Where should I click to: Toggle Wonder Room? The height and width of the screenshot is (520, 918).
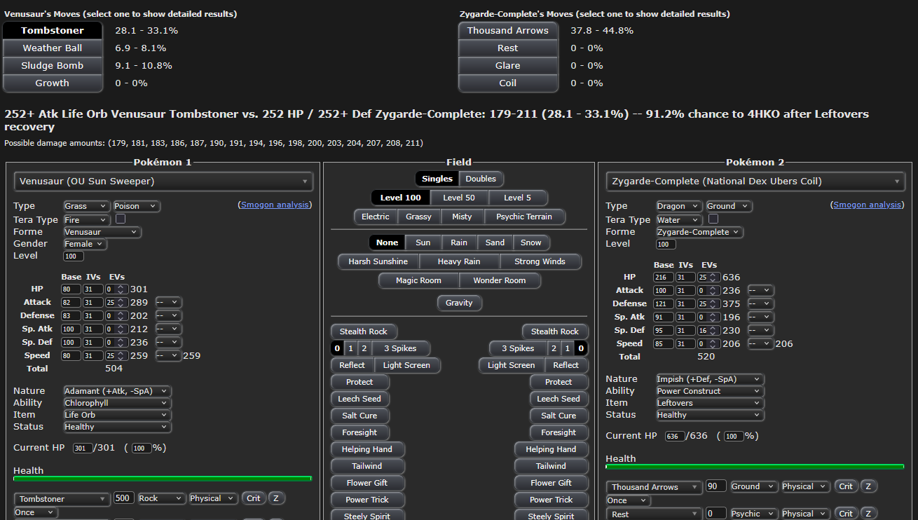(x=500, y=280)
